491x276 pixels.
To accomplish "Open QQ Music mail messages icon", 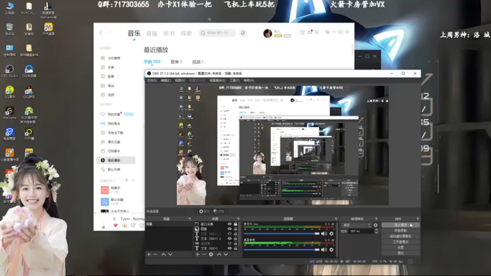I will [x=310, y=32].
